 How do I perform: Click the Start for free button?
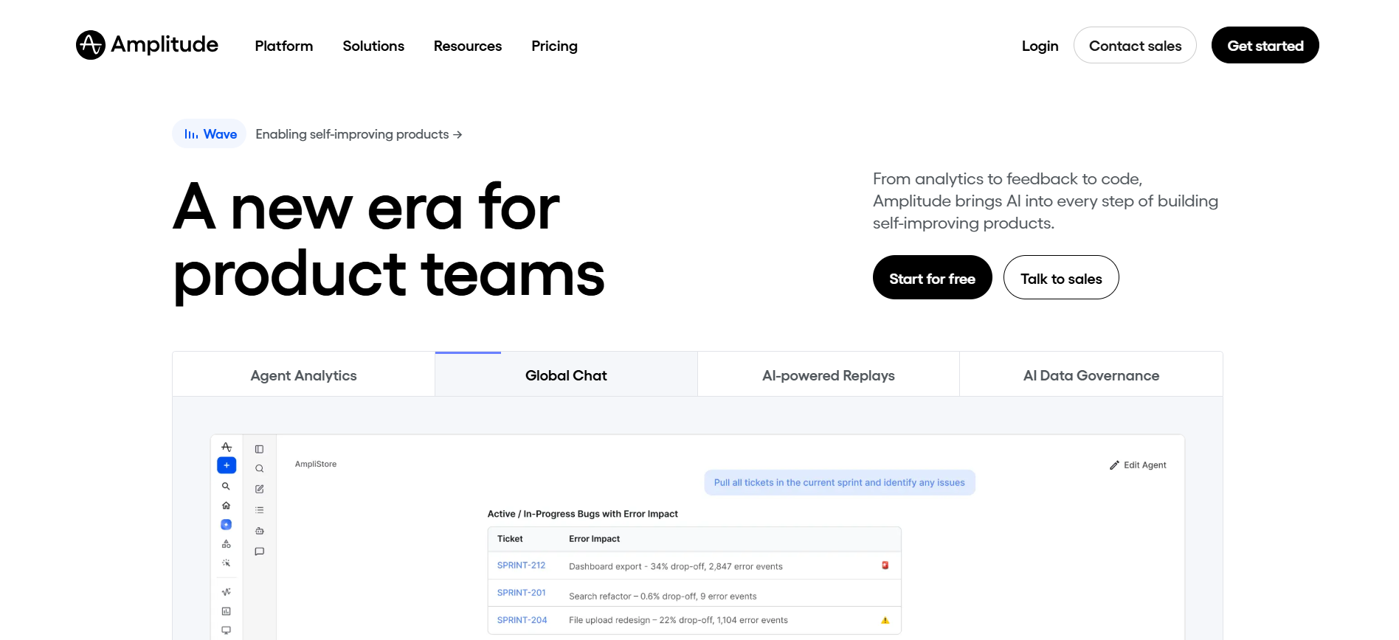point(933,277)
